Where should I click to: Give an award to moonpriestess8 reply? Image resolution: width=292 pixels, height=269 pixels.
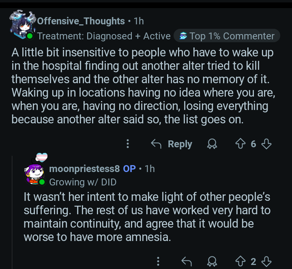(x=212, y=261)
